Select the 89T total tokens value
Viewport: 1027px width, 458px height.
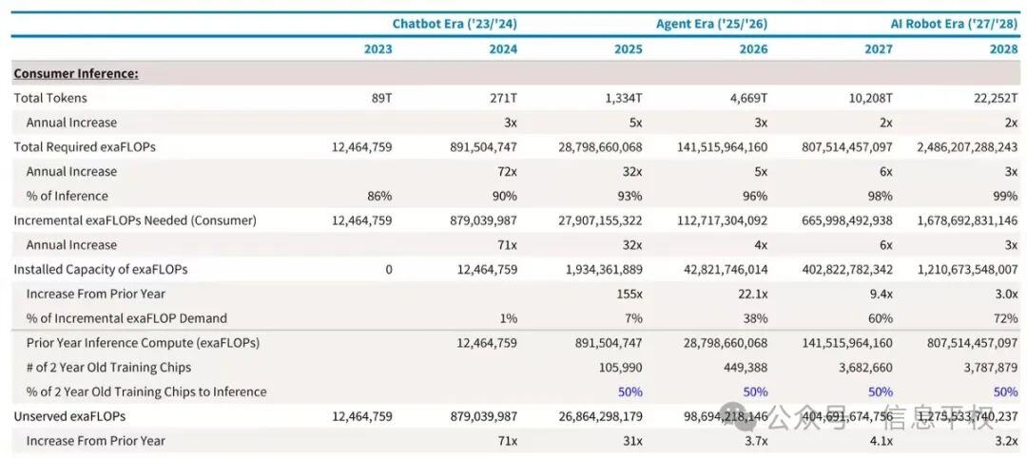(x=380, y=98)
